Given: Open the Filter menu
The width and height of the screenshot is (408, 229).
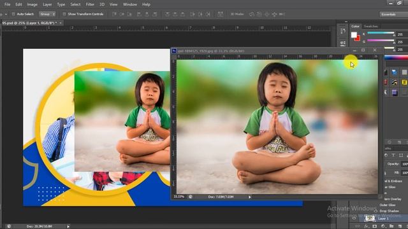Looking at the screenshot, I should click(x=90, y=4).
